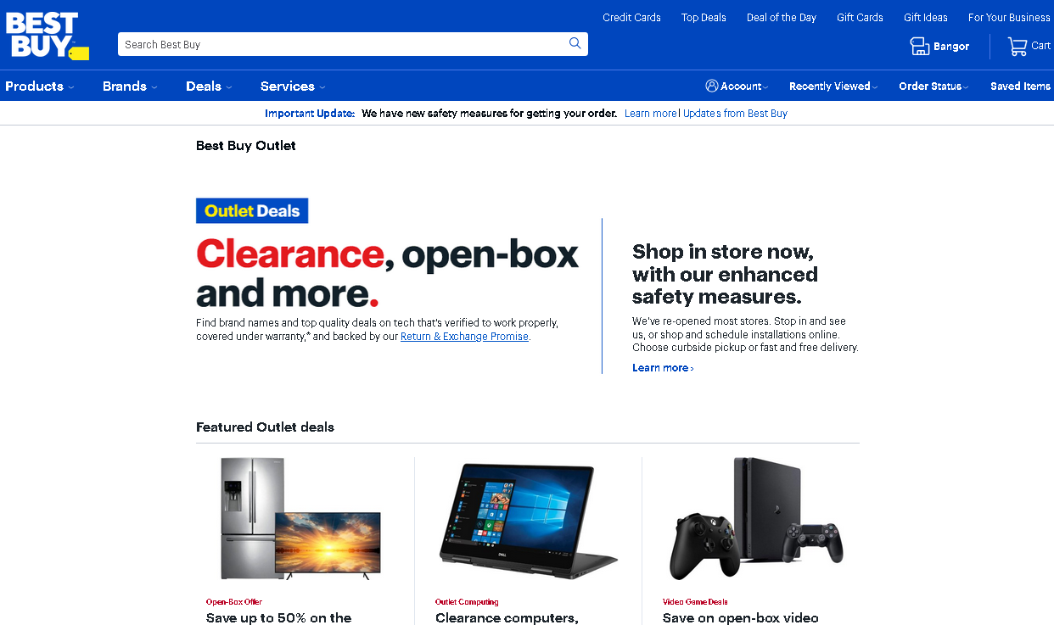Open the shopping cart icon
Viewport: 1054px width, 625px height.
point(1017,46)
